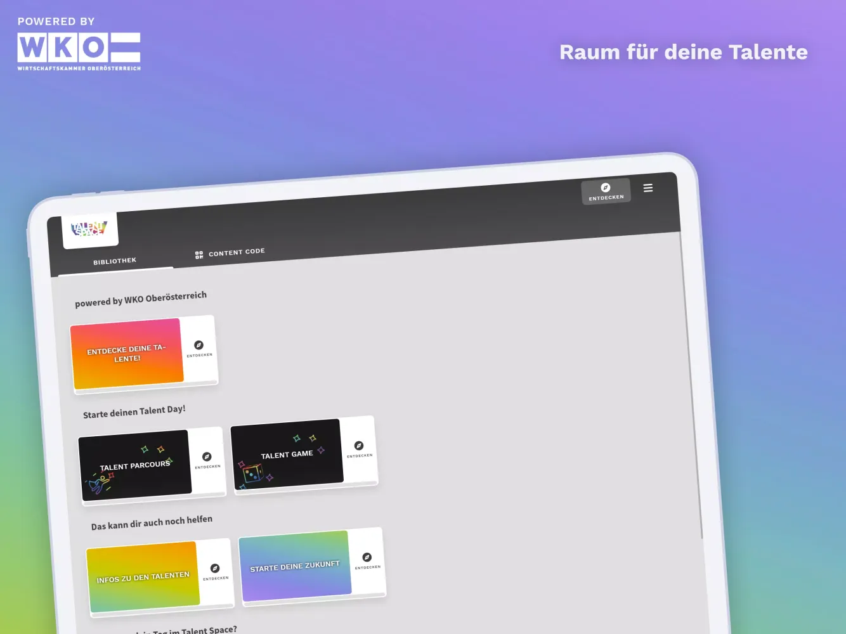Switch to the Content Code tab

[x=237, y=252]
